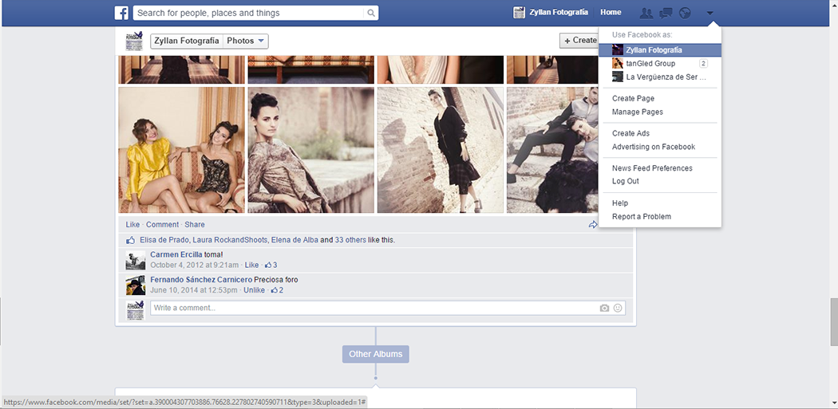Select Zyllan Fotografía in account menu
This screenshot has height=409, width=838.
pyautogui.click(x=660, y=50)
